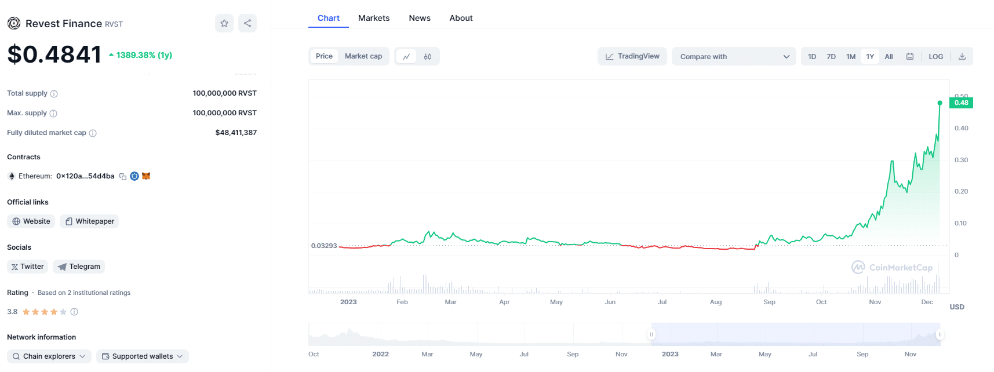Toggle LOG scale on the chart
The height and width of the screenshot is (372, 994).
click(935, 57)
